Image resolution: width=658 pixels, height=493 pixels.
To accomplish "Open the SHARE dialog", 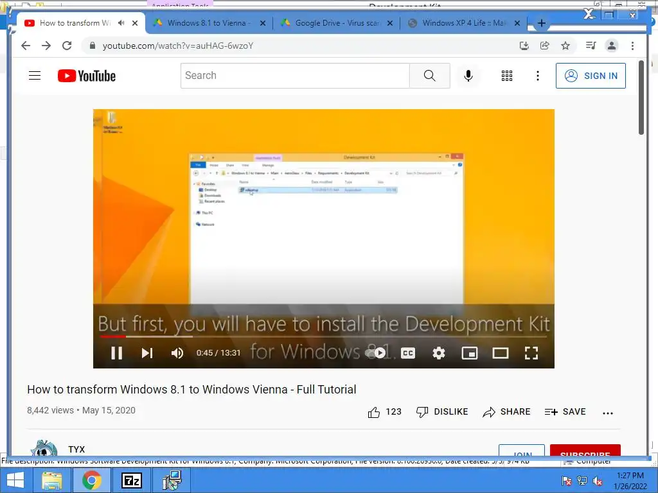I will (506, 412).
